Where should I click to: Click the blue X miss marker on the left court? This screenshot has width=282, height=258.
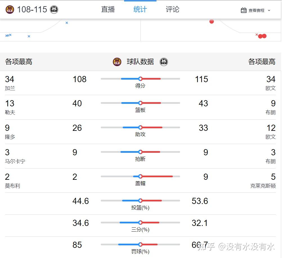(66, 23)
